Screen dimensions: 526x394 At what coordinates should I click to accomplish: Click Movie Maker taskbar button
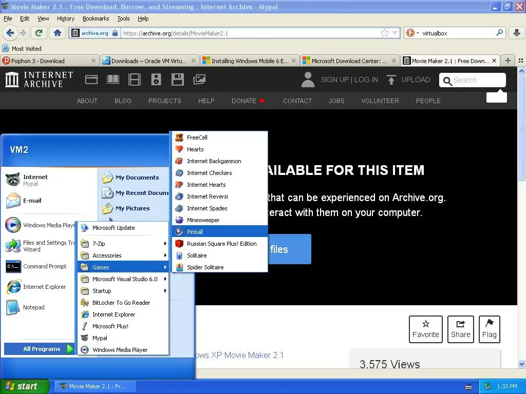coord(95,386)
